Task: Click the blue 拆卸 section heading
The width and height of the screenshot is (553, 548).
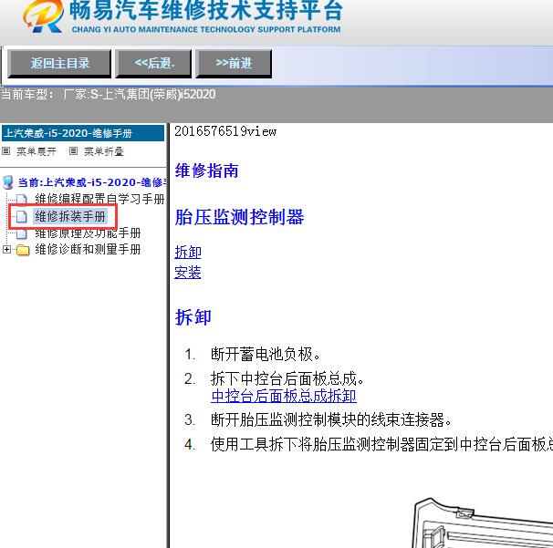Action: point(193,317)
